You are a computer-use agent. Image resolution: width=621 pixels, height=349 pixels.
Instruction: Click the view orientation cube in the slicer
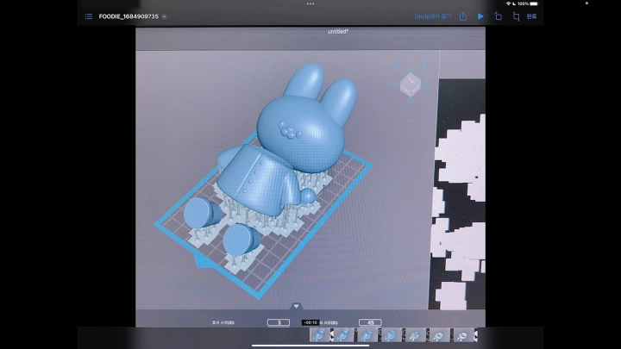[x=411, y=84]
